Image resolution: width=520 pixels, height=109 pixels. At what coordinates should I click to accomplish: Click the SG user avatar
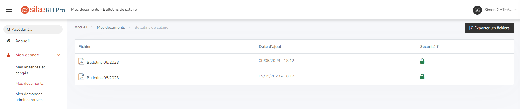[x=477, y=10]
